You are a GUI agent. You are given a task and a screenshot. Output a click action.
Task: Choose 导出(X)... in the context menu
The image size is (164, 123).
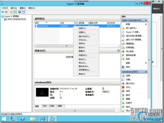[86, 63]
